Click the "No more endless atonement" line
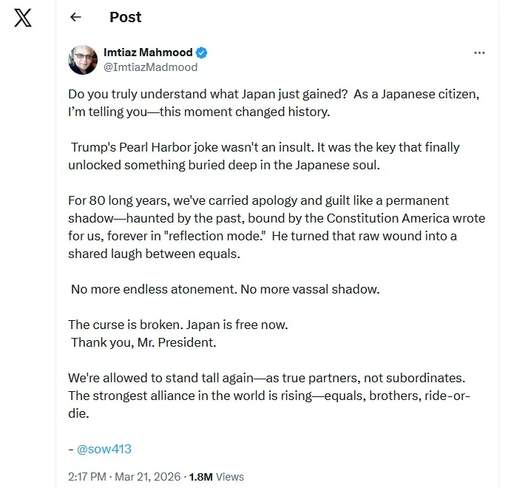The image size is (514, 488). pos(225,289)
